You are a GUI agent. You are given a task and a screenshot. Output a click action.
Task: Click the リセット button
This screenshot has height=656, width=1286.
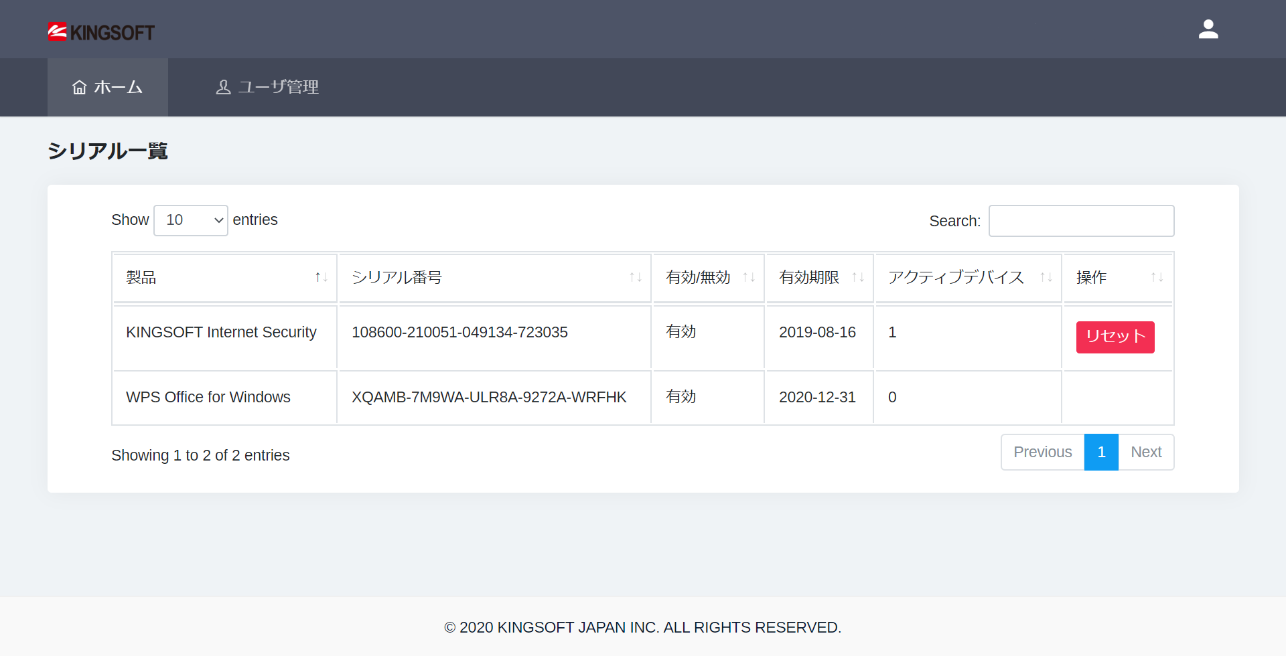pyautogui.click(x=1115, y=337)
